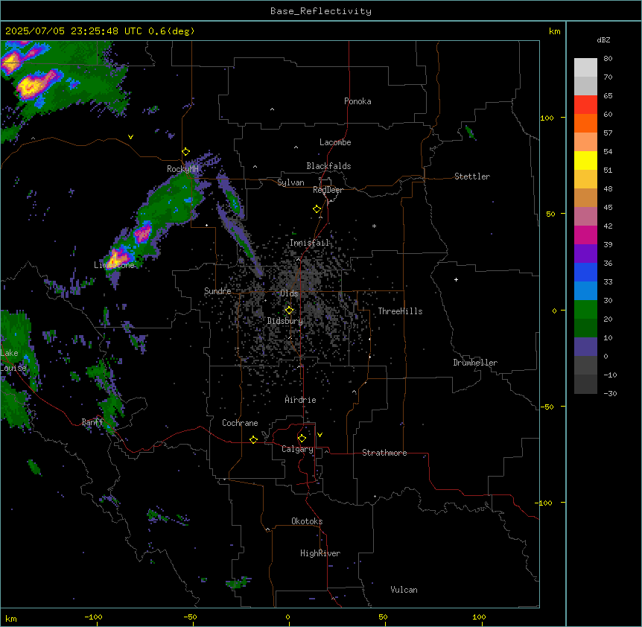Select the Sylvan label
The width and height of the screenshot is (642, 627).
pos(290,182)
